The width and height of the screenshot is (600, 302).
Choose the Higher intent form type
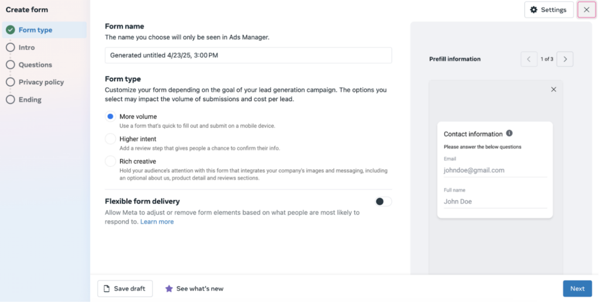[x=110, y=139]
